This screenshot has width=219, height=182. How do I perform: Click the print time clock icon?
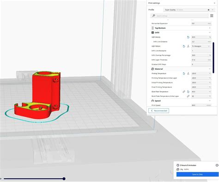[178, 165]
